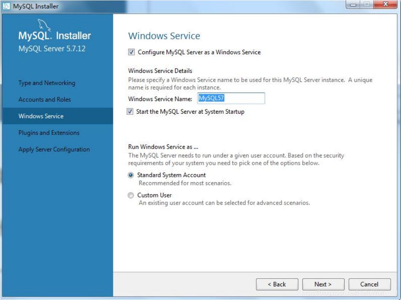Uncheck Configure MySQL Server as a Windows Service
The height and width of the screenshot is (300, 401).
point(131,52)
